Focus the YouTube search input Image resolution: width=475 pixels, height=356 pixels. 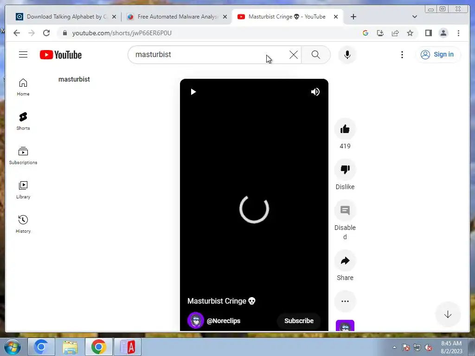point(209,55)
